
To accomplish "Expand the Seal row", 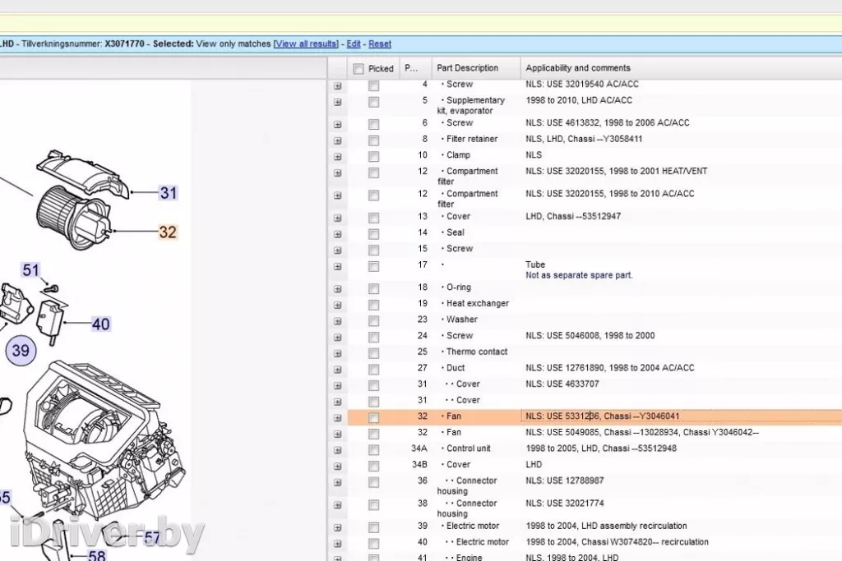I will pos(337,234).
